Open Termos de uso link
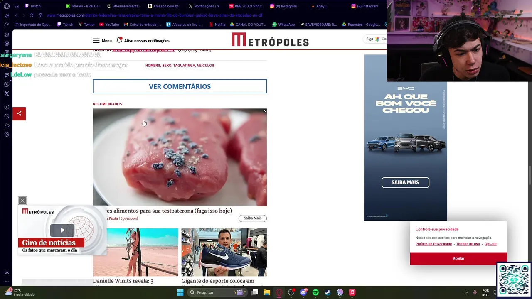 click(468, 244)
